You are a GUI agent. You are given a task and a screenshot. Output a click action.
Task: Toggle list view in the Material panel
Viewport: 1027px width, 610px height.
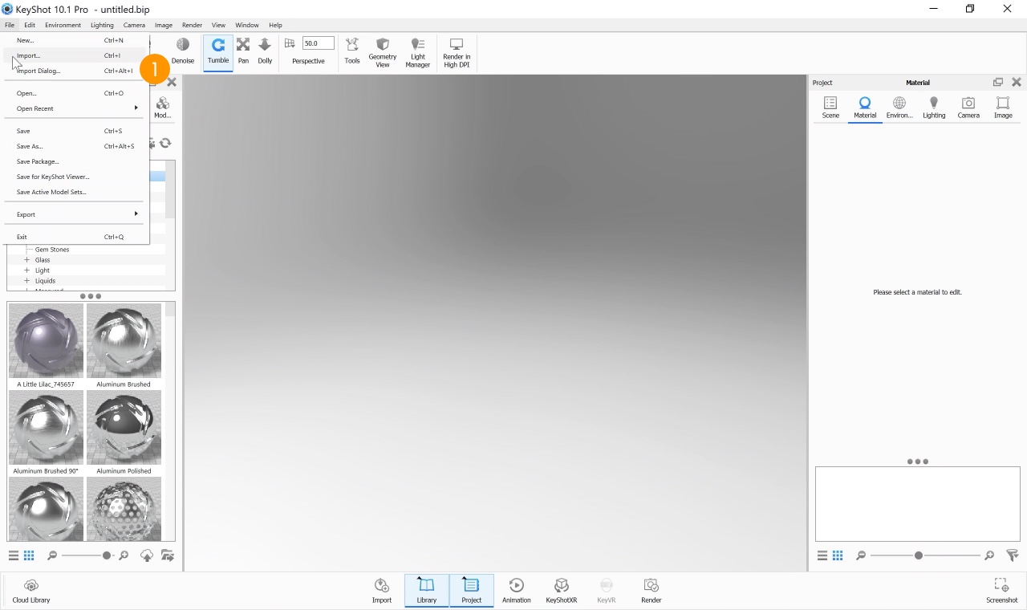point(822,555)
